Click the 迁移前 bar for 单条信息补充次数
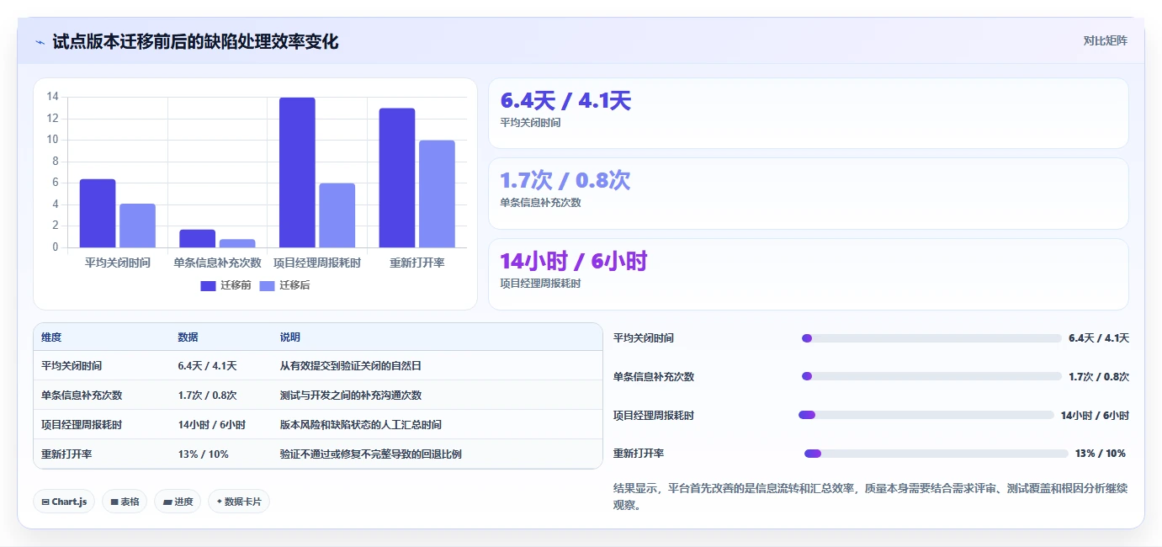Image resolution: width=1162 pixels, height=547 pixels. [x=198, y=238]
